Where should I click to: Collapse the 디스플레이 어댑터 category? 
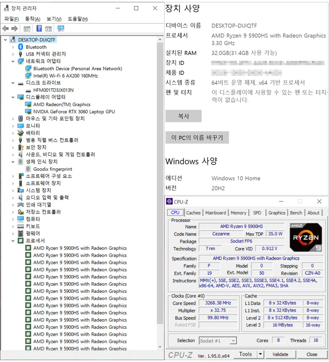[x=13, y=97]
